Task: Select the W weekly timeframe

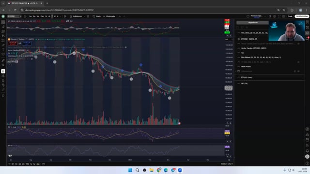Action: pos(55,16)
